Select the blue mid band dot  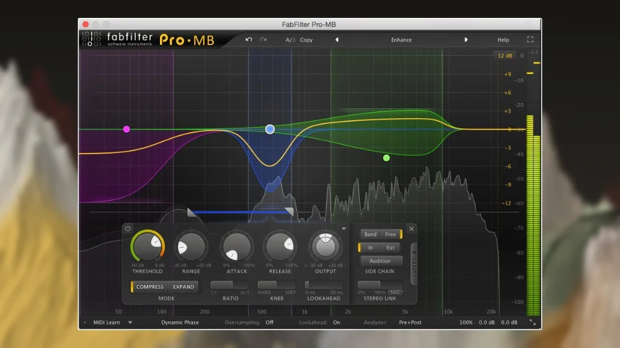click(x=270, y=129)
